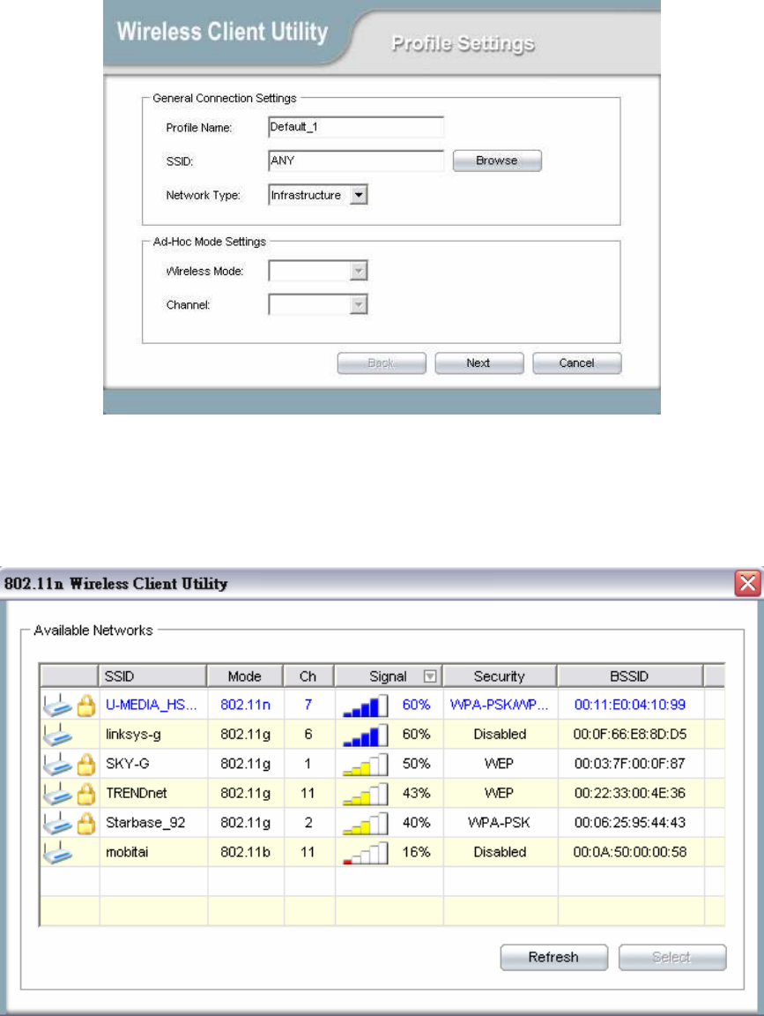The image size is (764, 1016).
Task: Click BSSID 00:0F:66:E8:8D:D5 cell
Action: [630, 735]
